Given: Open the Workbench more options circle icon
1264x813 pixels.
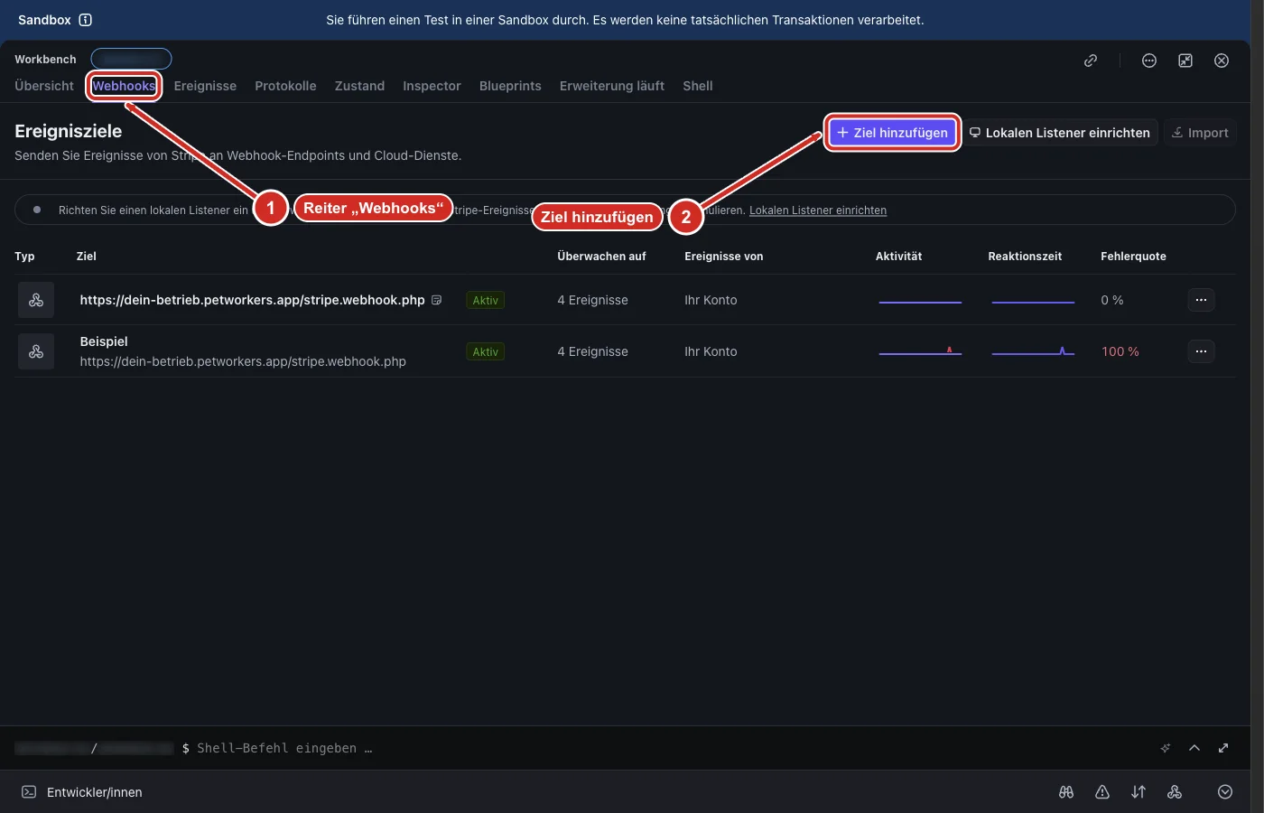Looking at the screenshot, I should pos(1149,61).
